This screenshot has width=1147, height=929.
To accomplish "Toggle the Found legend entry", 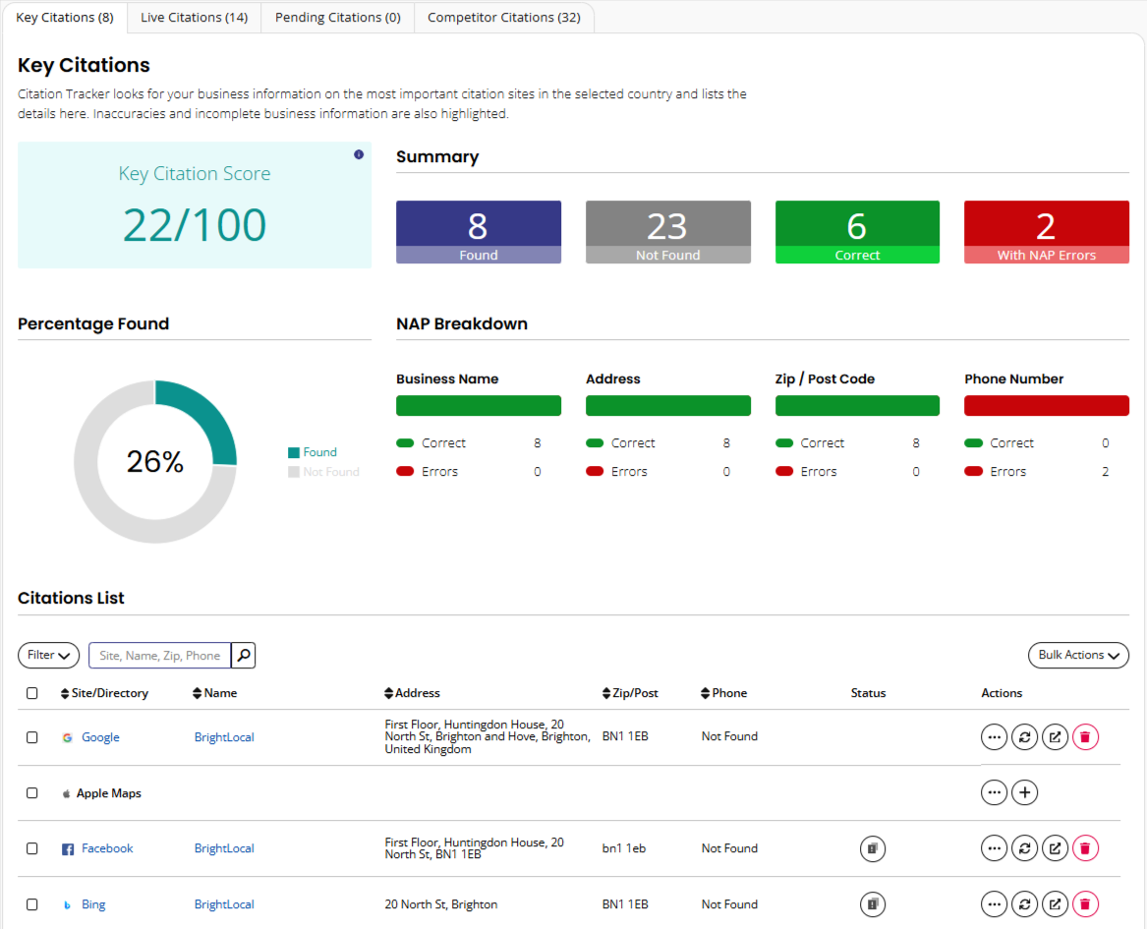I will pos(313,452).
